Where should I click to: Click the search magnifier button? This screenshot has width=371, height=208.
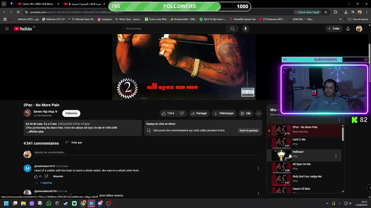click(x=232, y=29)
